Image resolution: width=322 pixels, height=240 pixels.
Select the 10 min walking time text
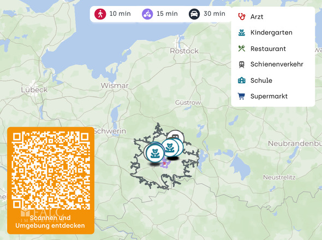(120, 14)
